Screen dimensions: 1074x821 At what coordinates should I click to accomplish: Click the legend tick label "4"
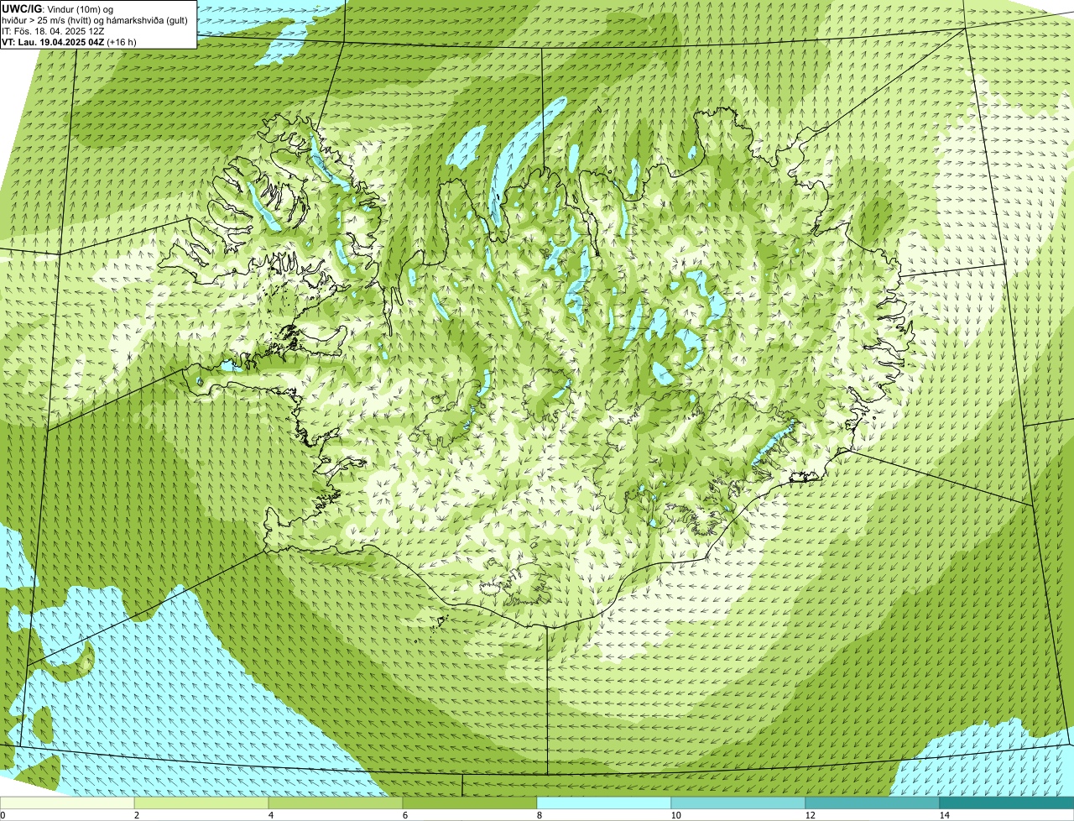[x=270, y=815]
